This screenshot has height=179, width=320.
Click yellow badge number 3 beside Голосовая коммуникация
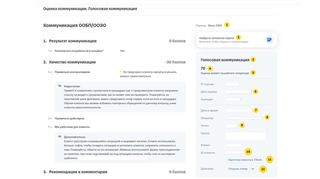253,60
